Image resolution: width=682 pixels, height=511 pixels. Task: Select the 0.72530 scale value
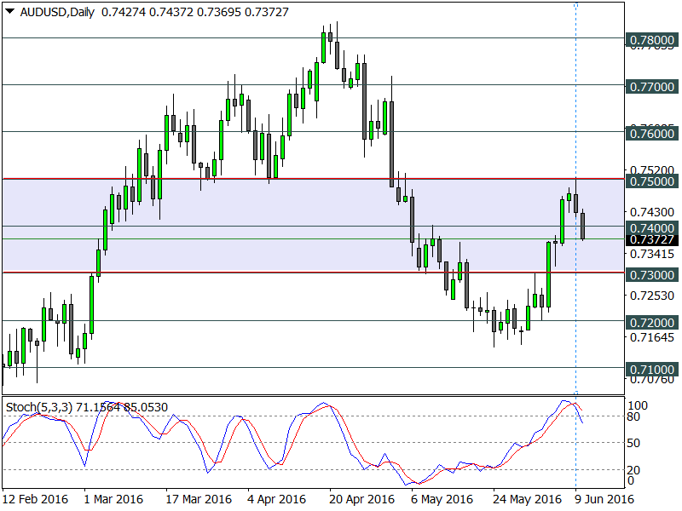[x=652, y=296]
